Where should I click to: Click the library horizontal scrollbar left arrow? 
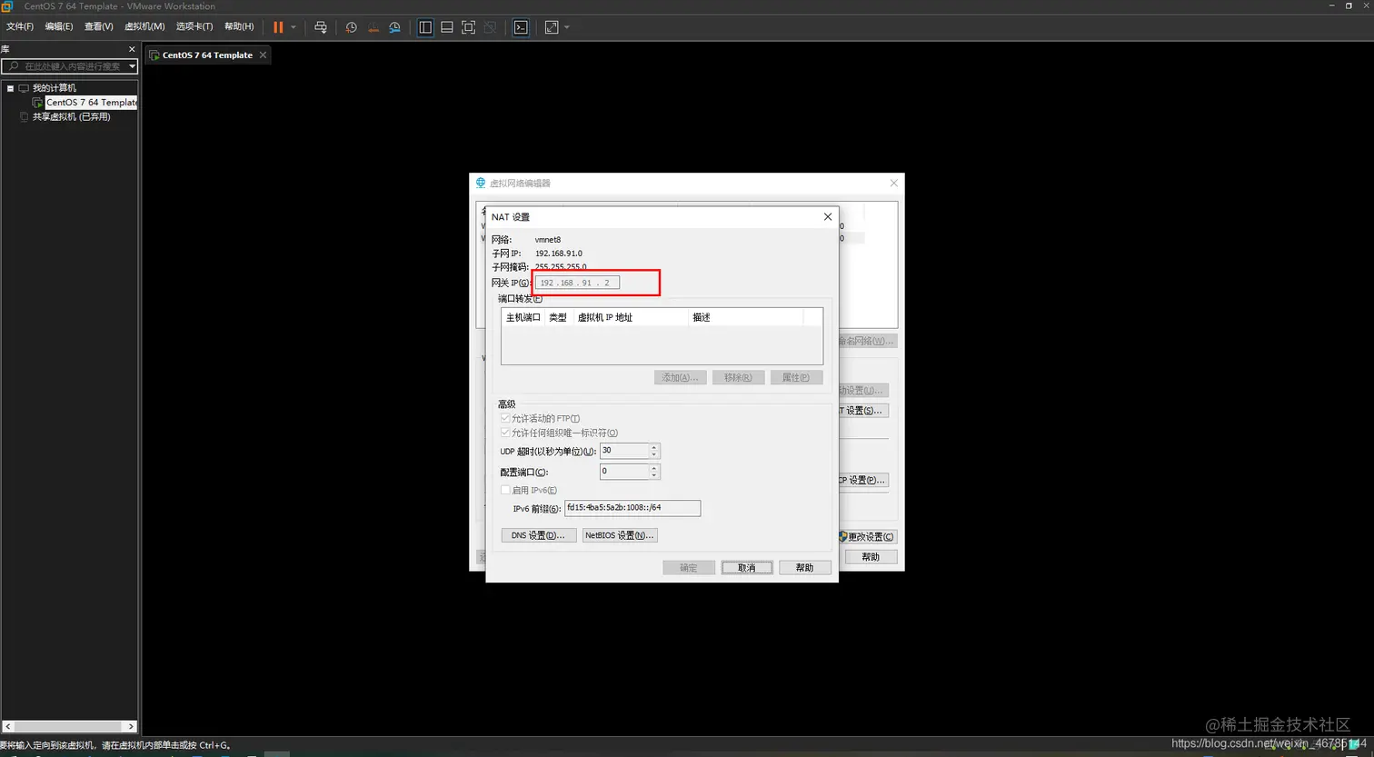(7, 726)
